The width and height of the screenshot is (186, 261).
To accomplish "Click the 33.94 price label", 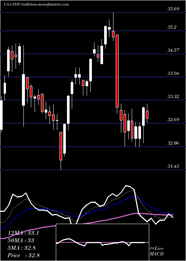I will click(x=173, y=73).
